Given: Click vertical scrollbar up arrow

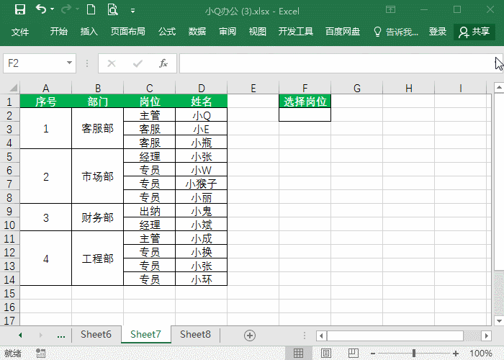Looking at the screenshot, I should point(499,87).
